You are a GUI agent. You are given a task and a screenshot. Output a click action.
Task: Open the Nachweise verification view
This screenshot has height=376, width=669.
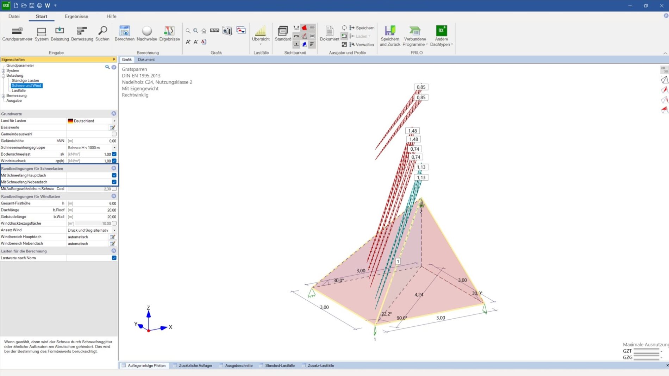coord(147,34)
